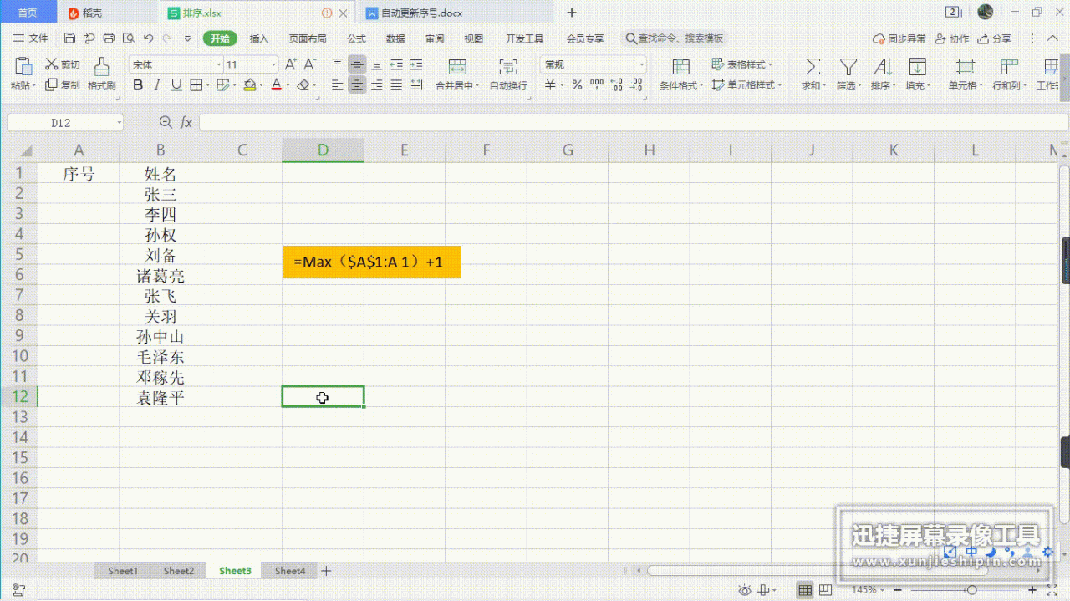The image size is (1070, 601).
Task: Click the fx insert function button
Action: pos(186,123)
